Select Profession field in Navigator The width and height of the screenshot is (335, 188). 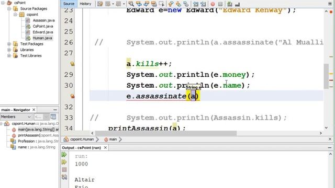(38, 141)
